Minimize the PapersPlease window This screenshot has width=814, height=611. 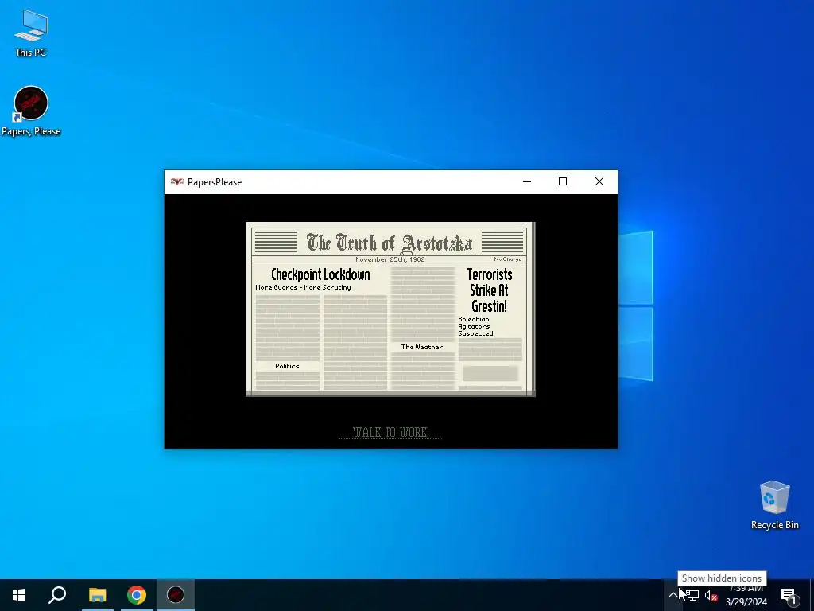[x=527, y=182]
